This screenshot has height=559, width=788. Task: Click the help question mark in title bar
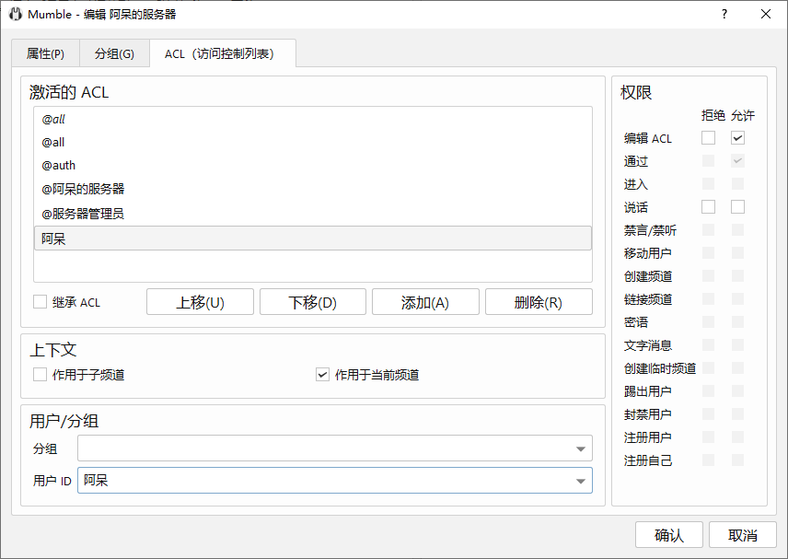(x=724, y=14)
